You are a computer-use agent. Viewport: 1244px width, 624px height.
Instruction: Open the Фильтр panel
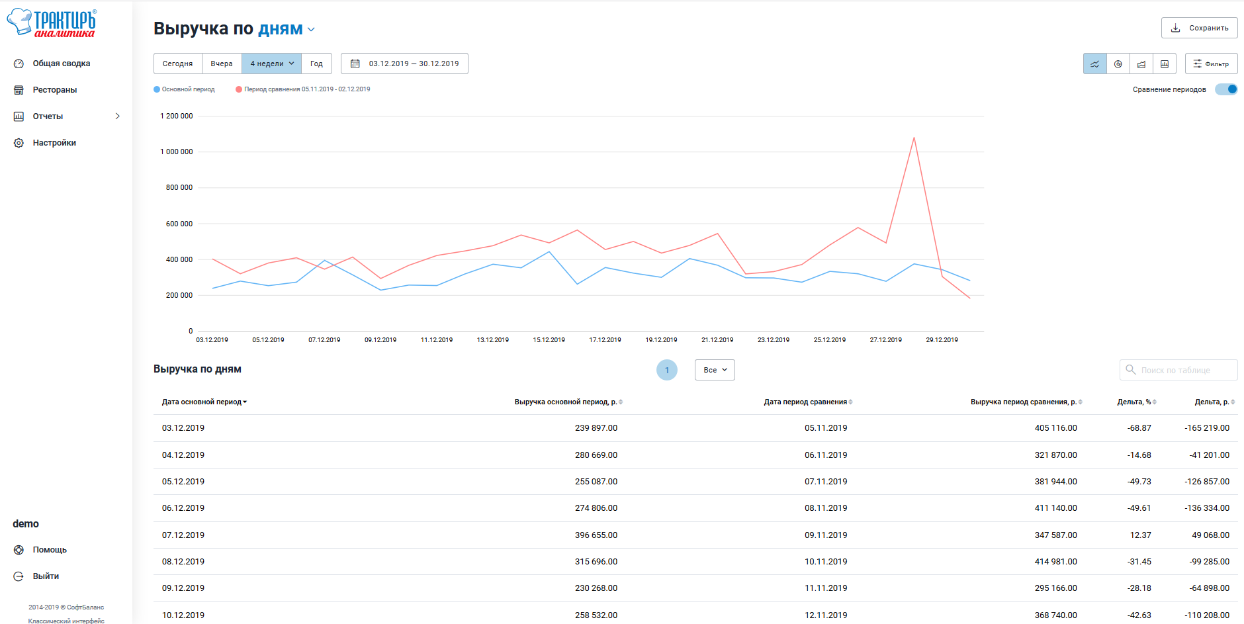click(1211, 64)
